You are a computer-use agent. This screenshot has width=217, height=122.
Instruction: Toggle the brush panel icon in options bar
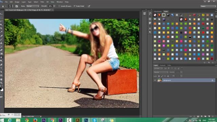click(x=17, y=6)
